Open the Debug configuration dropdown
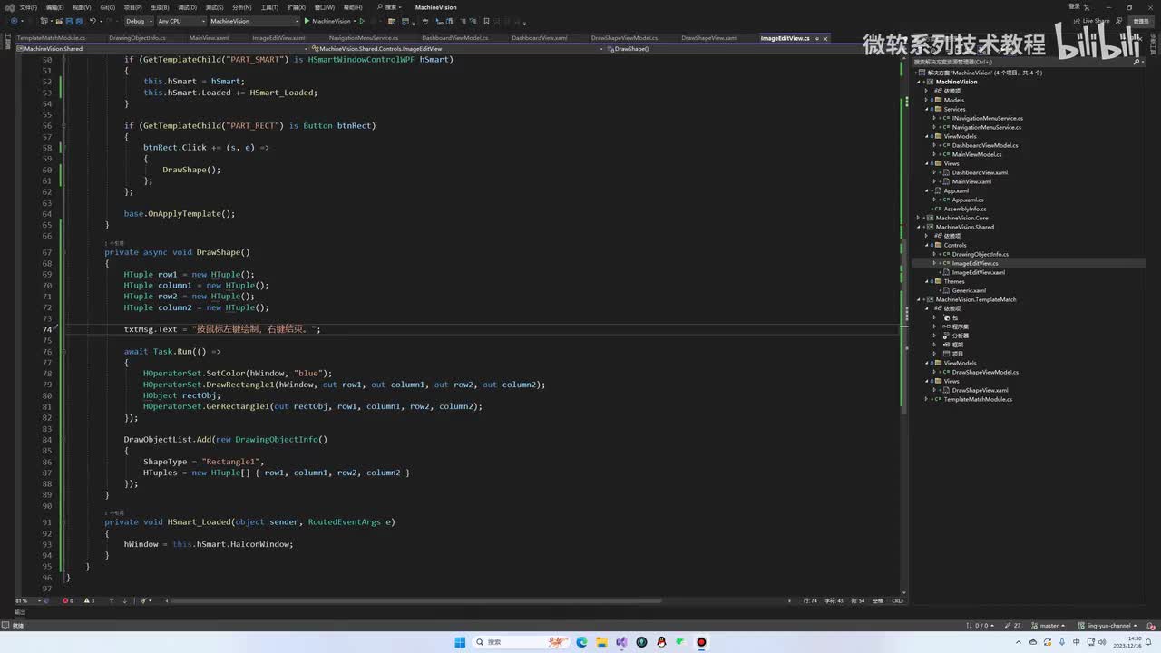Viewport: 1161px width, 653px height. pyautogui.click(x=138, y=21)
